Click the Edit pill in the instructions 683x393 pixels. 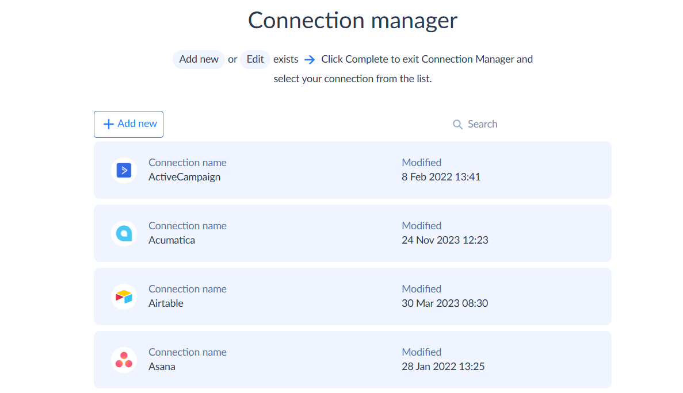tap(255, 59)
